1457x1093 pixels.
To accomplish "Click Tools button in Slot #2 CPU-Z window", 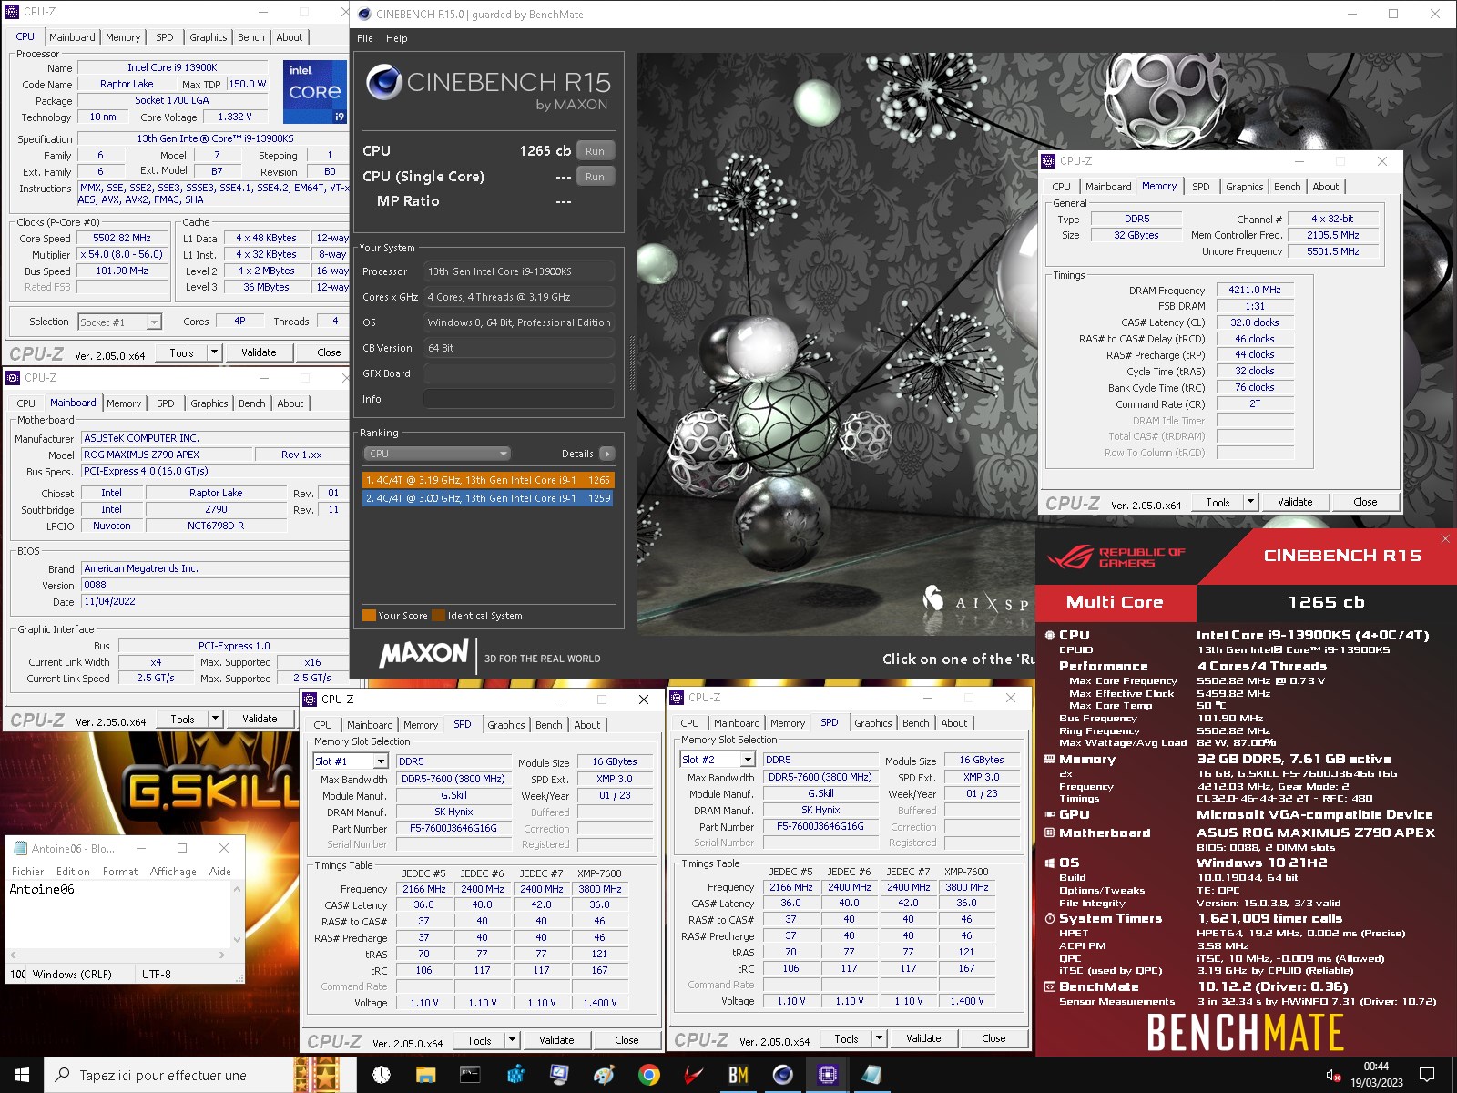I will point(846,1038).
